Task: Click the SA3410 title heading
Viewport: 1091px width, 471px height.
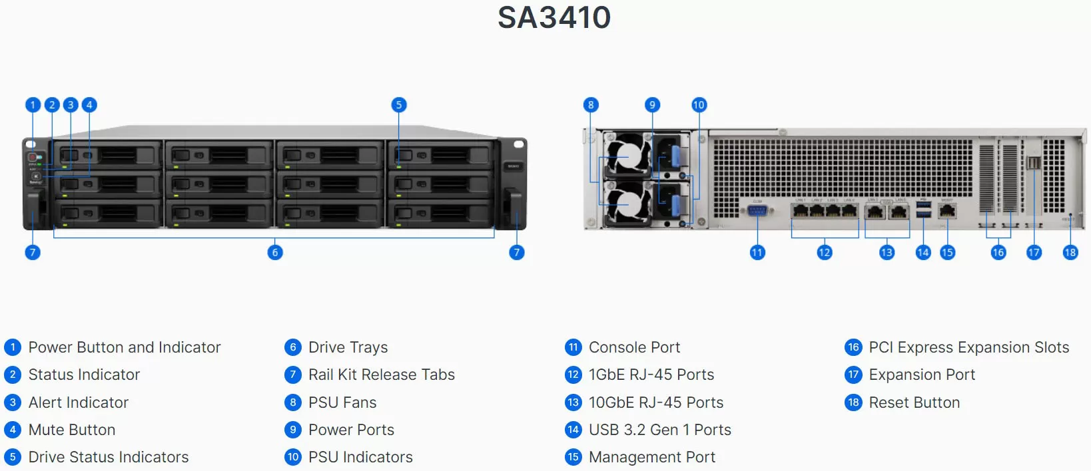Action: coord(554,17)
